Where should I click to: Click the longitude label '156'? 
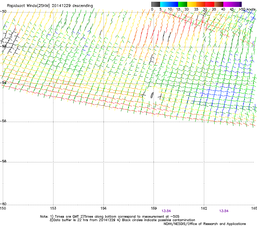tap(103, 208)
